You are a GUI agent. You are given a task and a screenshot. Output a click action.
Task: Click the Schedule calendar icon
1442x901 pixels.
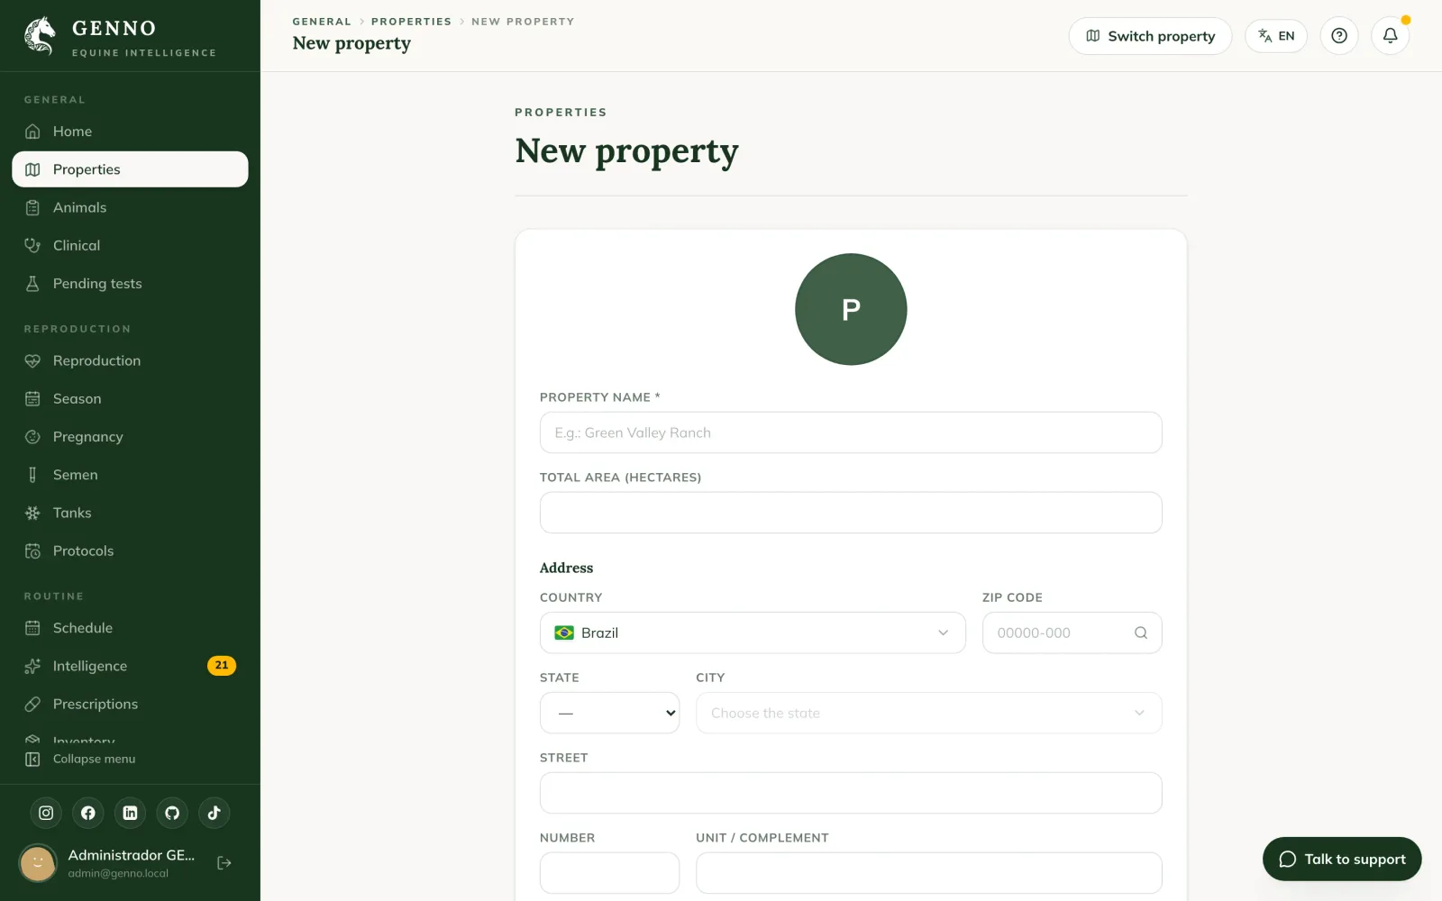[x=32, y=628]
